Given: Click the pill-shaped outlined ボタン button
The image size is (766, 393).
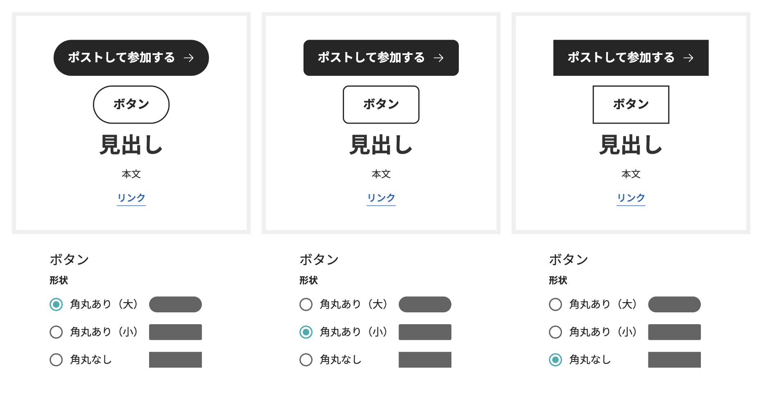Looking at the screenshot, I should click(131, 104).
